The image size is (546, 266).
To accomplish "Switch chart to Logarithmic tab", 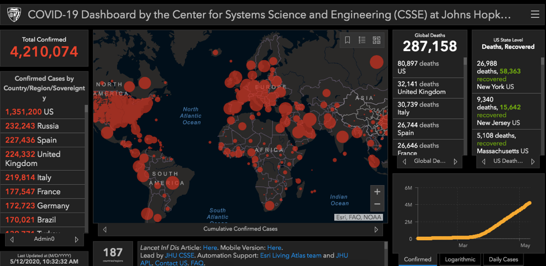I will (x=459, y=259).
